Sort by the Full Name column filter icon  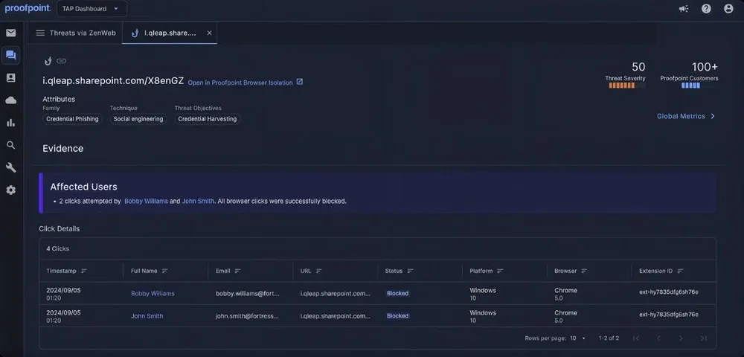tap(165, 271)
